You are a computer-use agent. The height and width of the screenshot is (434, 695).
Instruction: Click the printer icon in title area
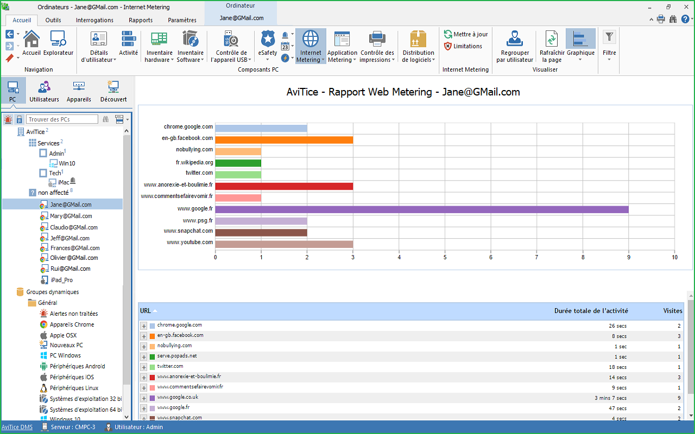click(x=661, y=19)
